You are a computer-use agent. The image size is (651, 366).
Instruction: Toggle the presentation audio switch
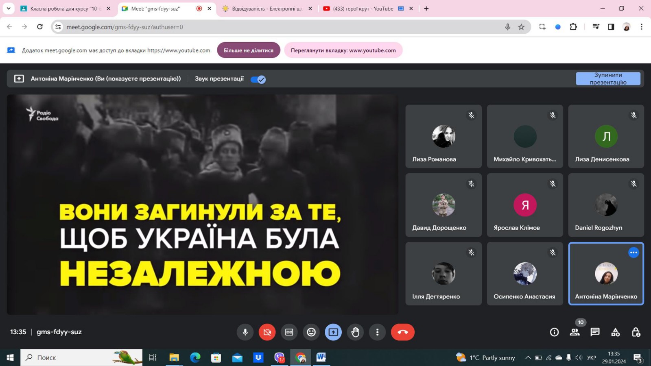258,79
